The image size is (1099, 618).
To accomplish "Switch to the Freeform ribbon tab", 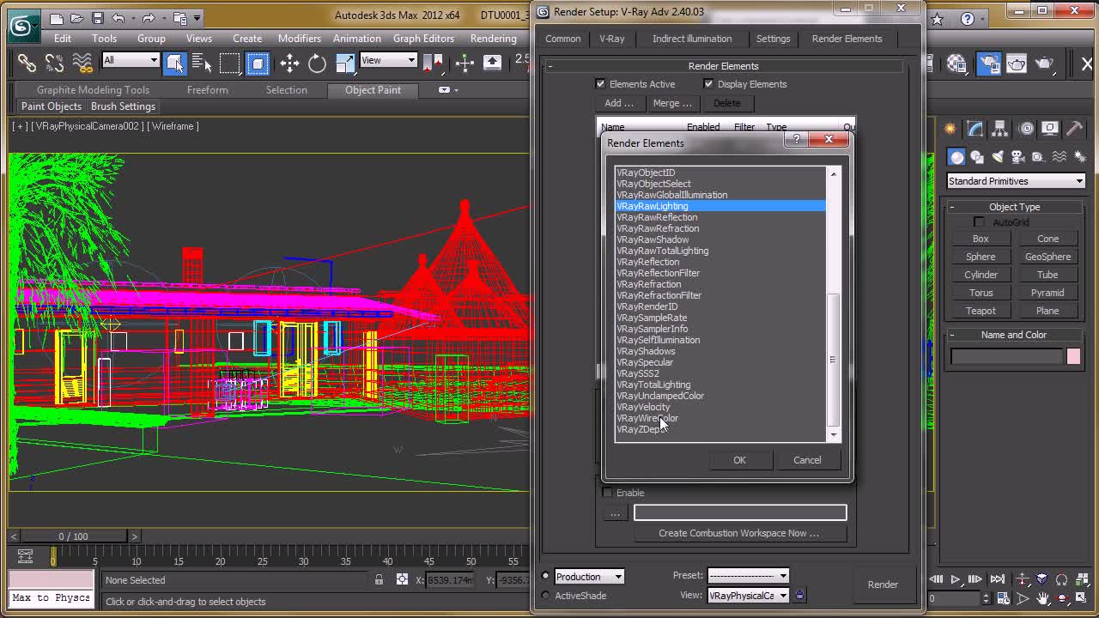I will (208, 89).
